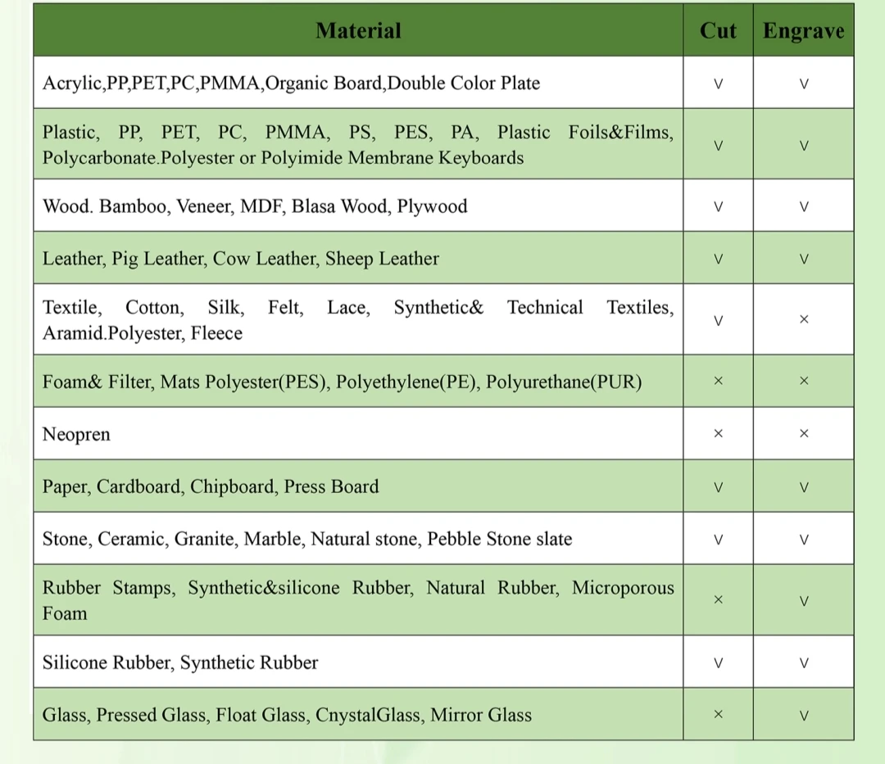Click Cut checkmark in Paper, Cardboard row

click(x=718, y=487)
